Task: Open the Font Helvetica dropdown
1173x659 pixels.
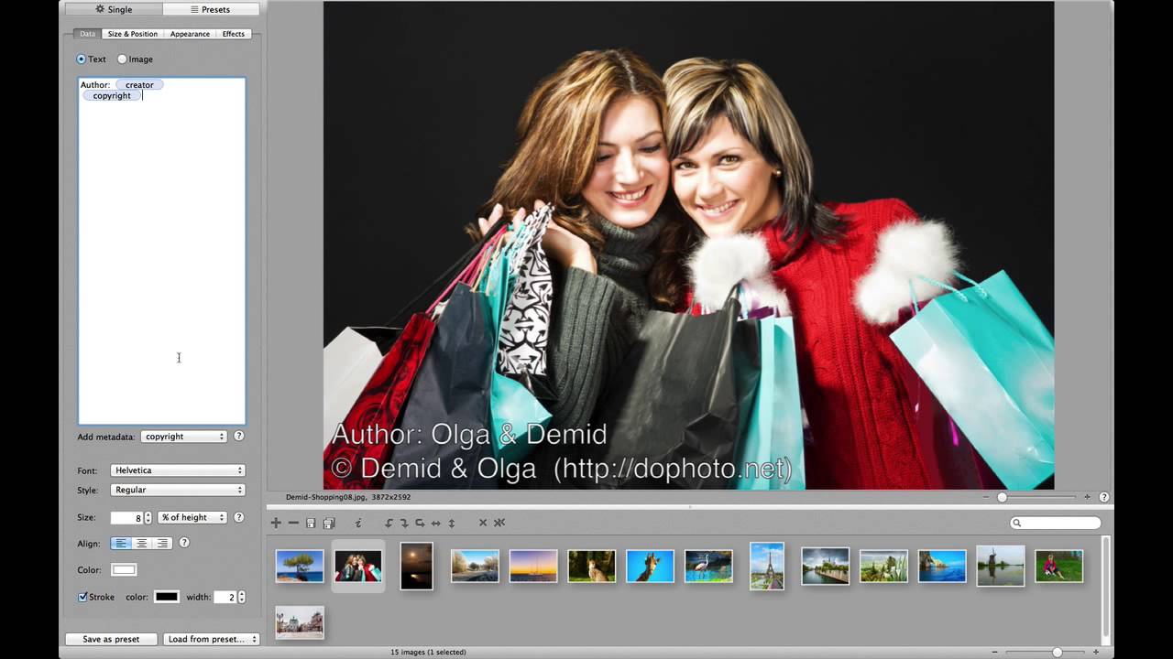Action: [x=178, y=470]
